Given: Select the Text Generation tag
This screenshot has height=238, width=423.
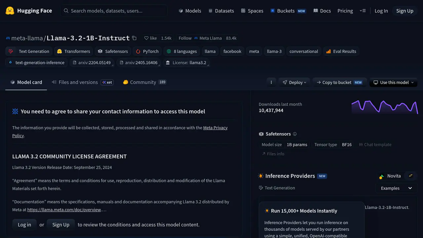Looking at the screenshot, I should point(29,51).
